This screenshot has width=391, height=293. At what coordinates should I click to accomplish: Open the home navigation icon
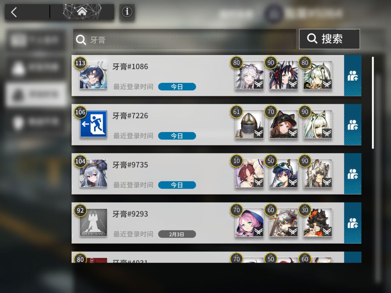click(x=82, y=12)
